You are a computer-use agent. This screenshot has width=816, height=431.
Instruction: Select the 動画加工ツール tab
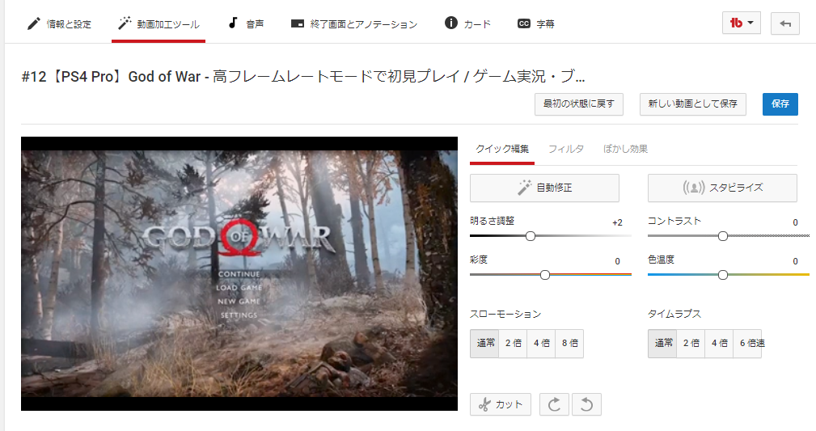159,24
